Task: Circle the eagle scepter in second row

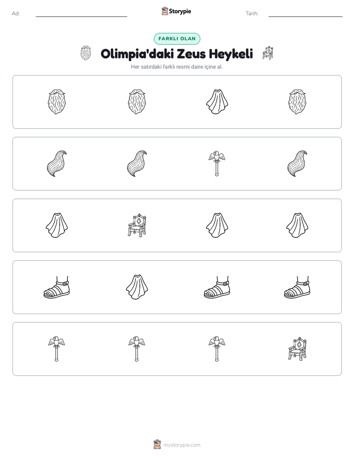Action: point(217,163)
